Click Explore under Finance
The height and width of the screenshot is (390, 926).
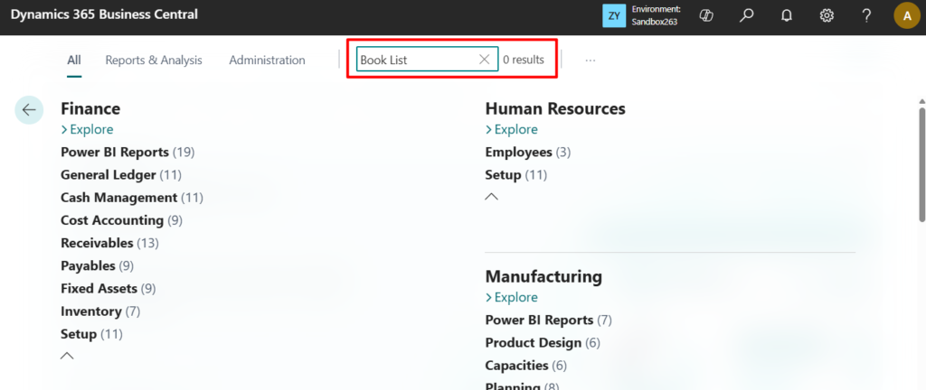[87, 129]
